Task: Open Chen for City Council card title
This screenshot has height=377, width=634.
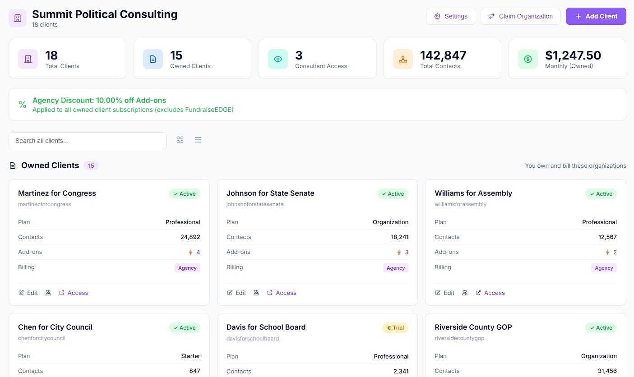Action: (55, 327)
